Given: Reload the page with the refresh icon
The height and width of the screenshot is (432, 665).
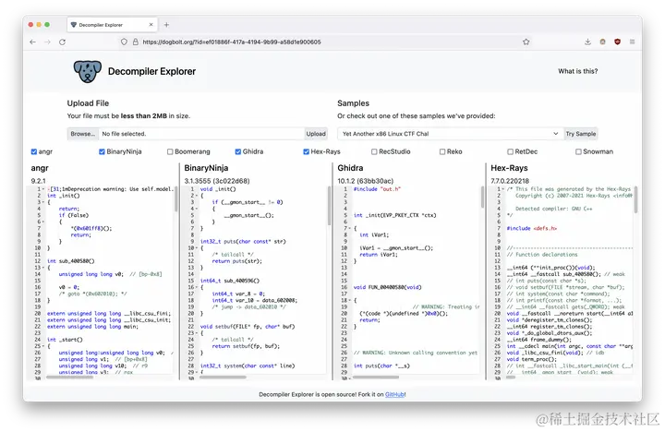Looking at the screenshot, I should tap(63, 42).
